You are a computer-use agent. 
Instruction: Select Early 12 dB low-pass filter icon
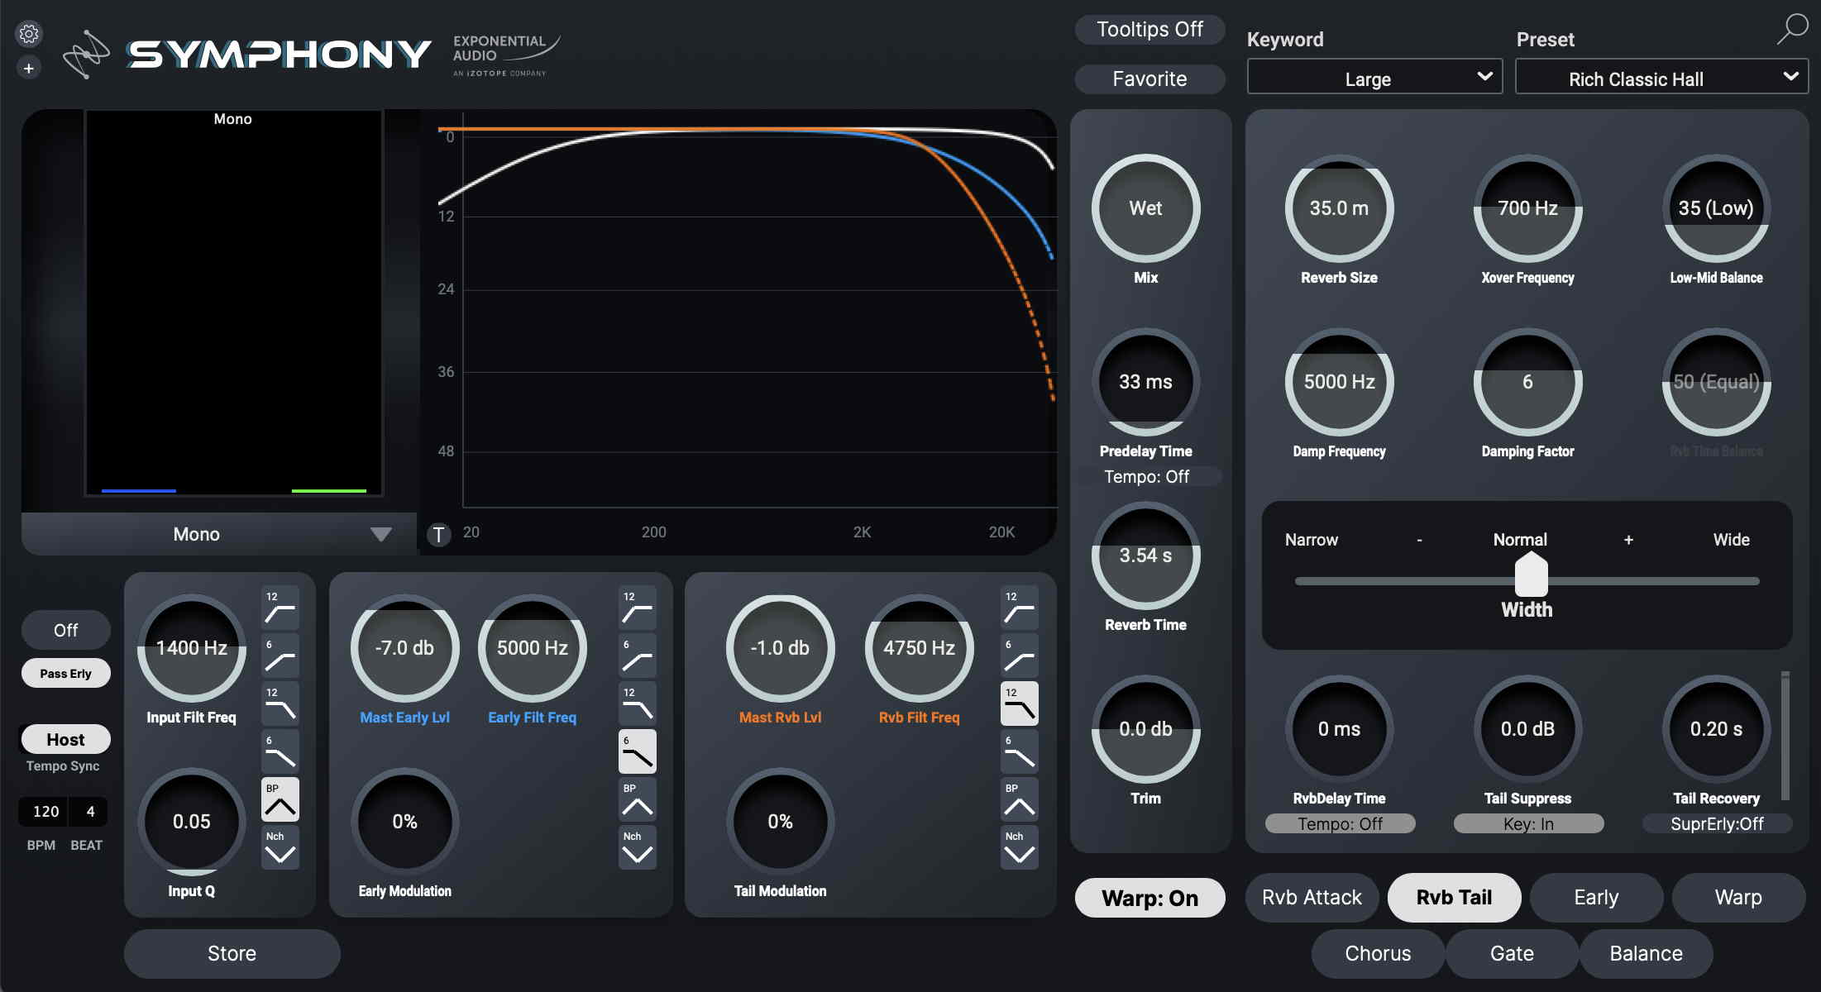(638, 703)
